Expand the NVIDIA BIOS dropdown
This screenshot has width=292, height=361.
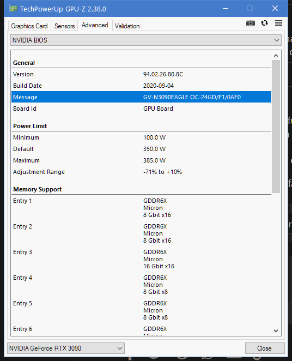coord(146,40)
